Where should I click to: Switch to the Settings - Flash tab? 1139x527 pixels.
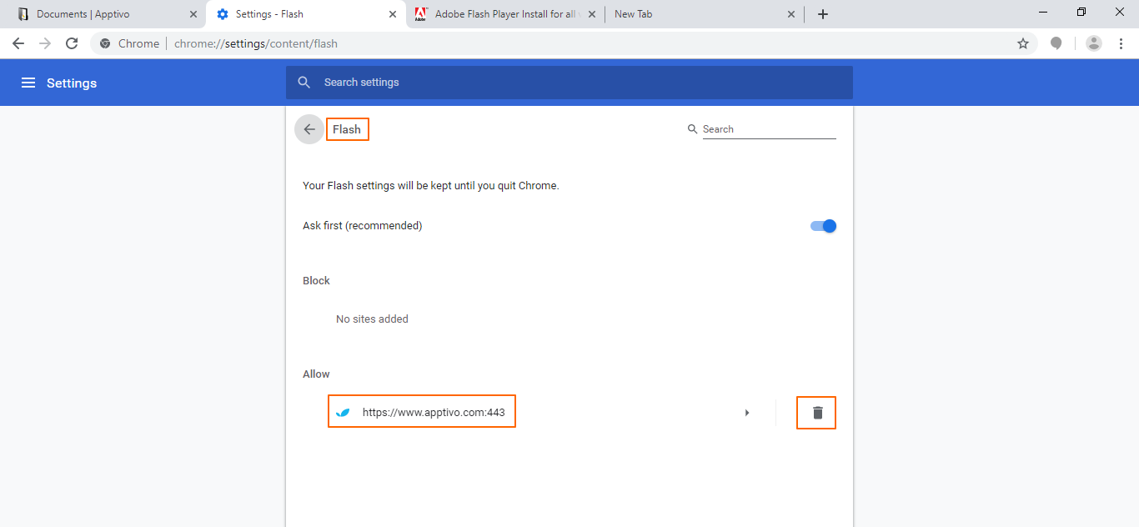click(x=304, y=14)
